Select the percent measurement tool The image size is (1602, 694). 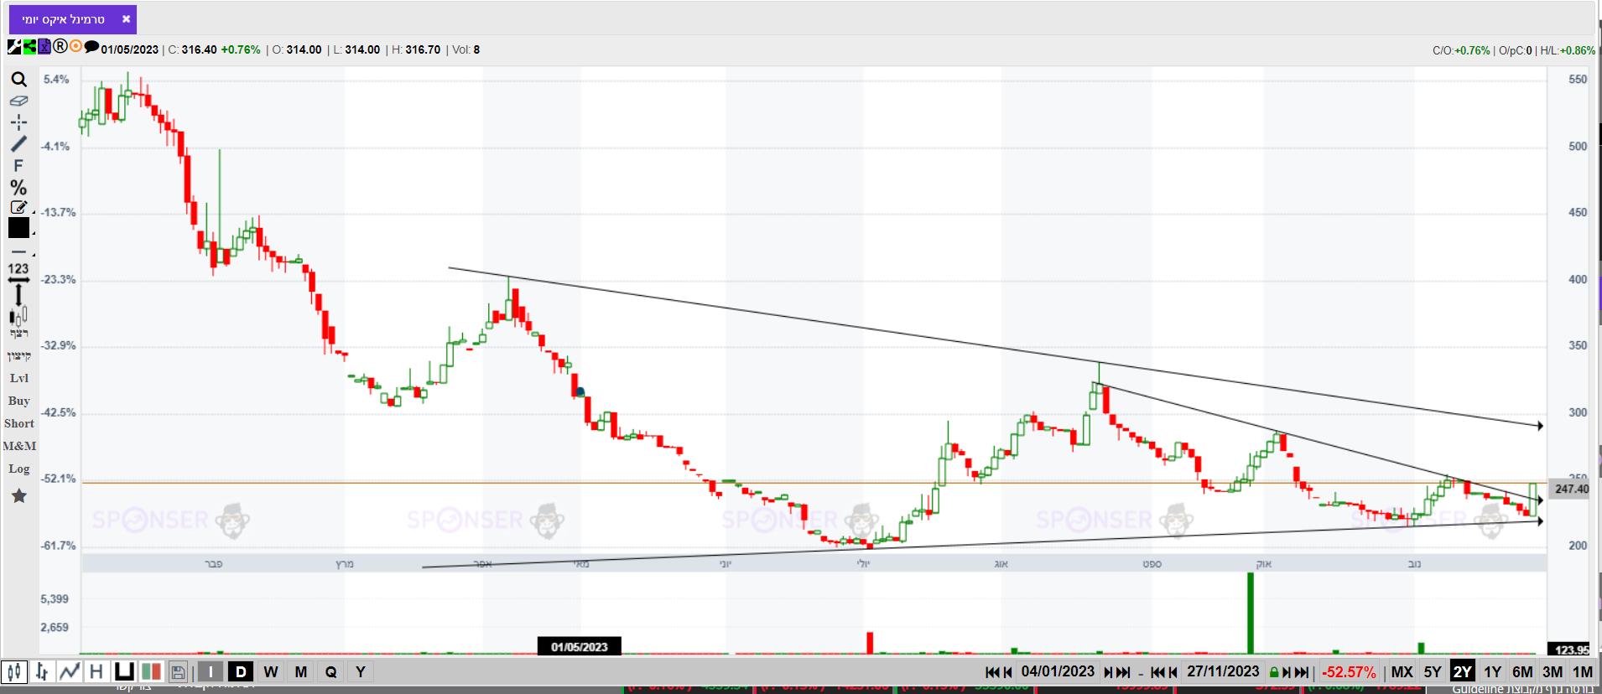[x=18, y=188]
